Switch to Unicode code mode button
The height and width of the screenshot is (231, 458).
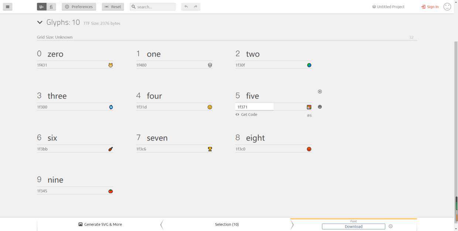[42, 7]
